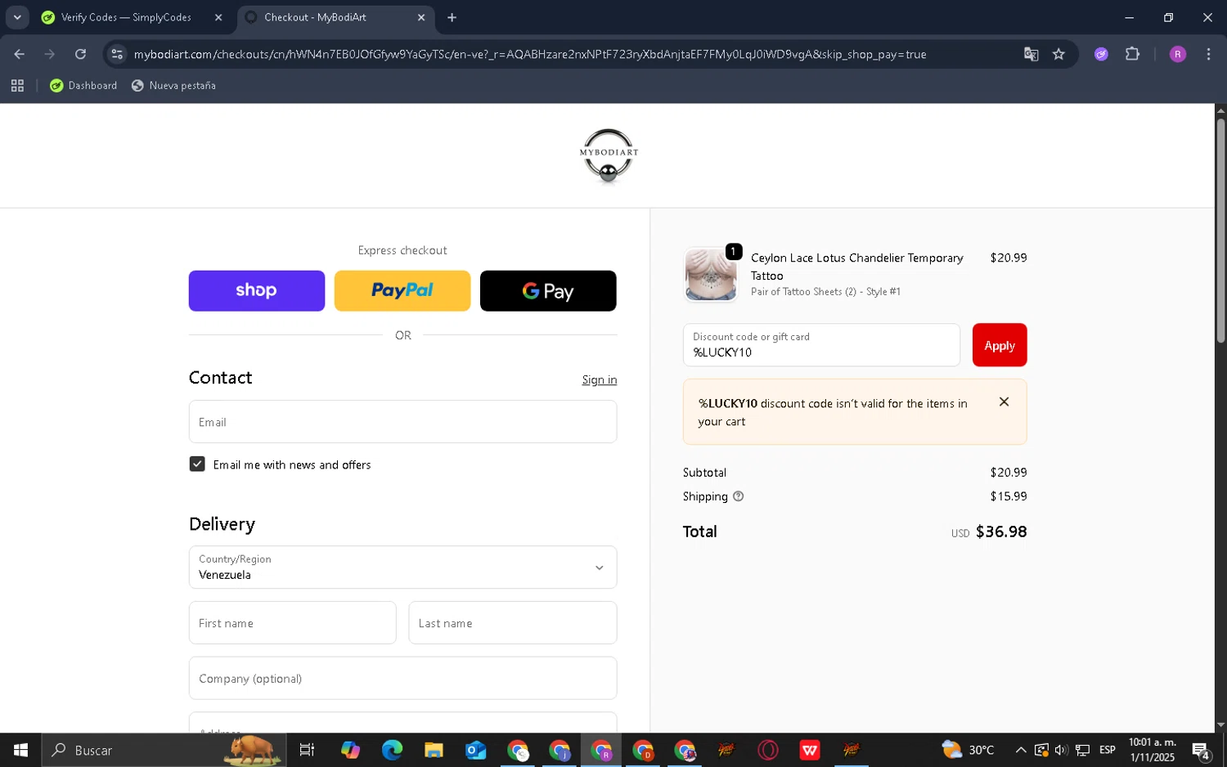Viewport: 1227px width, 767px height.
Task: Reload the checkout page
Action: (x=80, y=54)
